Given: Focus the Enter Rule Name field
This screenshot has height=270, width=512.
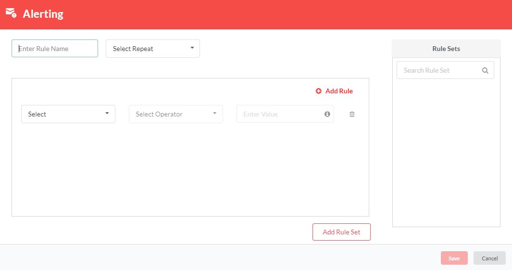Looking at the screenshot, I should [x=55, y=49].
